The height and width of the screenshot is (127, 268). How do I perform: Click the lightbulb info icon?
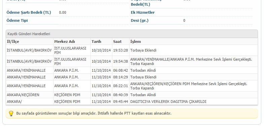pos(11,113)
